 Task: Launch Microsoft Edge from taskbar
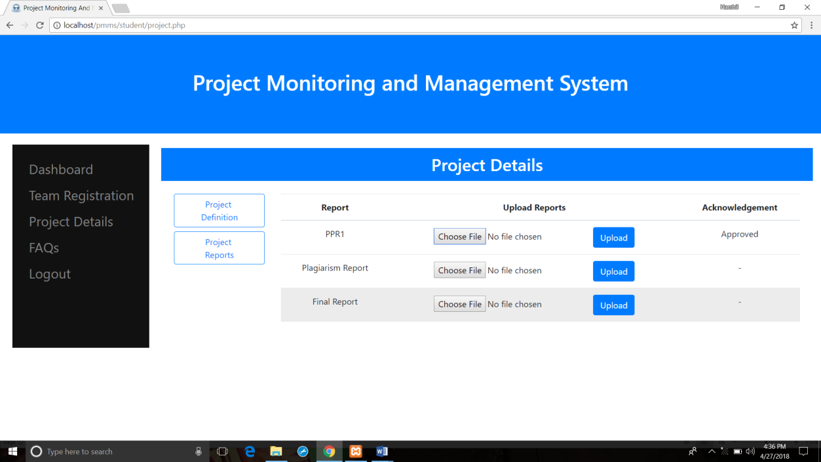(x=250, y=452)
